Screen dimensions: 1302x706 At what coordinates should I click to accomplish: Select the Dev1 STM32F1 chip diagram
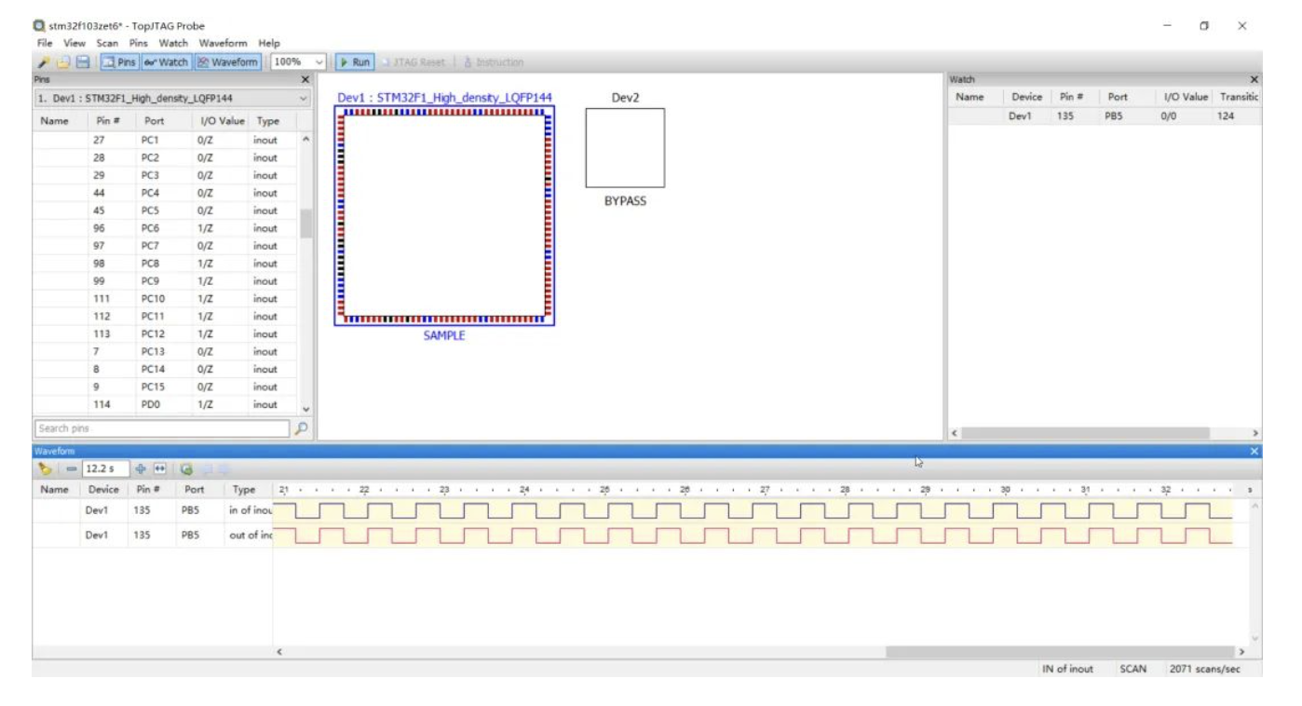pyautogui.click(x=444, y=215)
